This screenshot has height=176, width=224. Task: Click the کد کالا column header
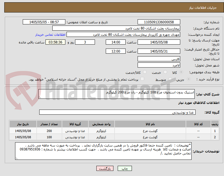(198, 124)
